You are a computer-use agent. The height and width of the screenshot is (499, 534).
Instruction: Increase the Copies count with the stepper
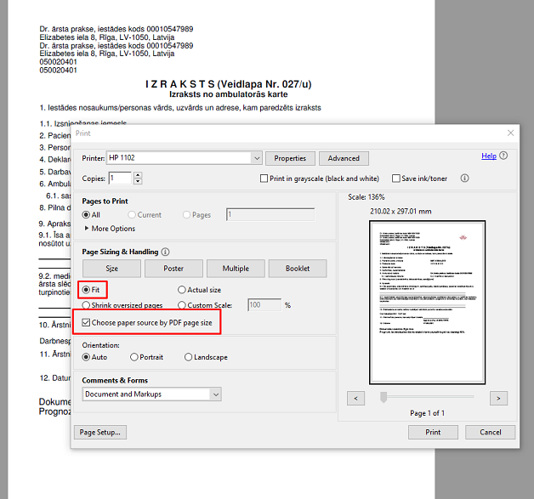coord(138,174)
